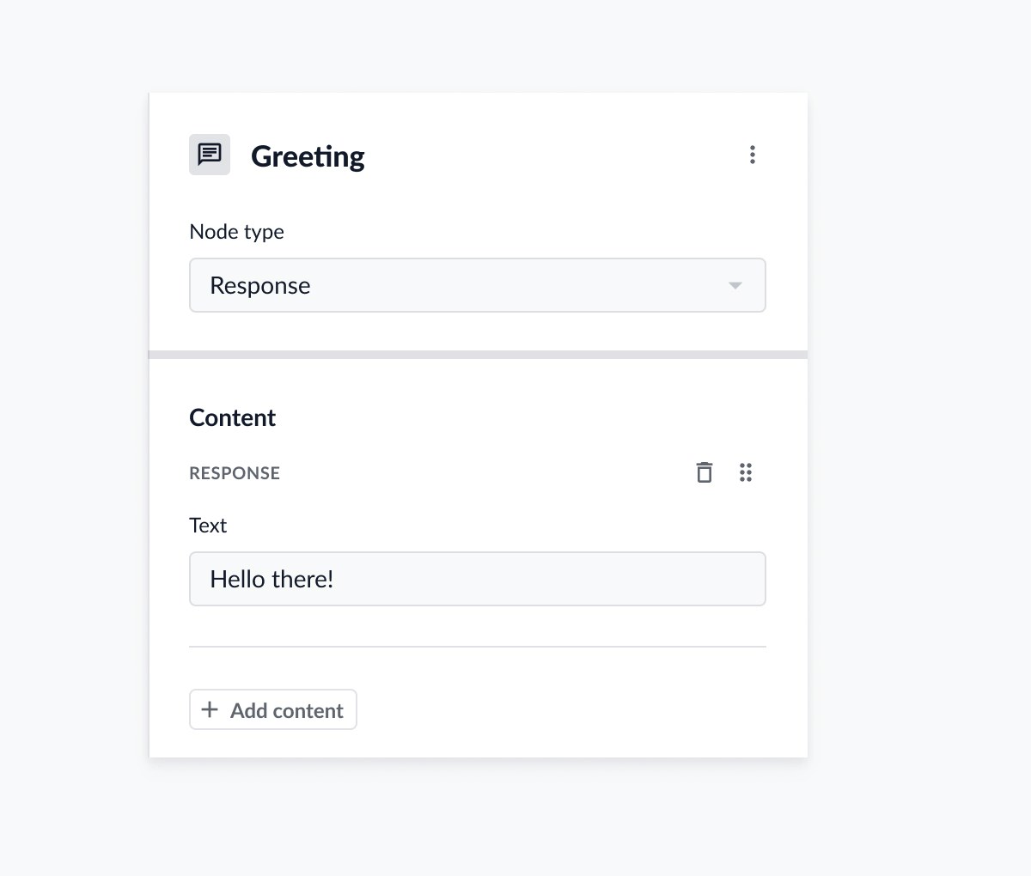Click the Node type field label
The image size is (1031, 876).
point(236,232)
